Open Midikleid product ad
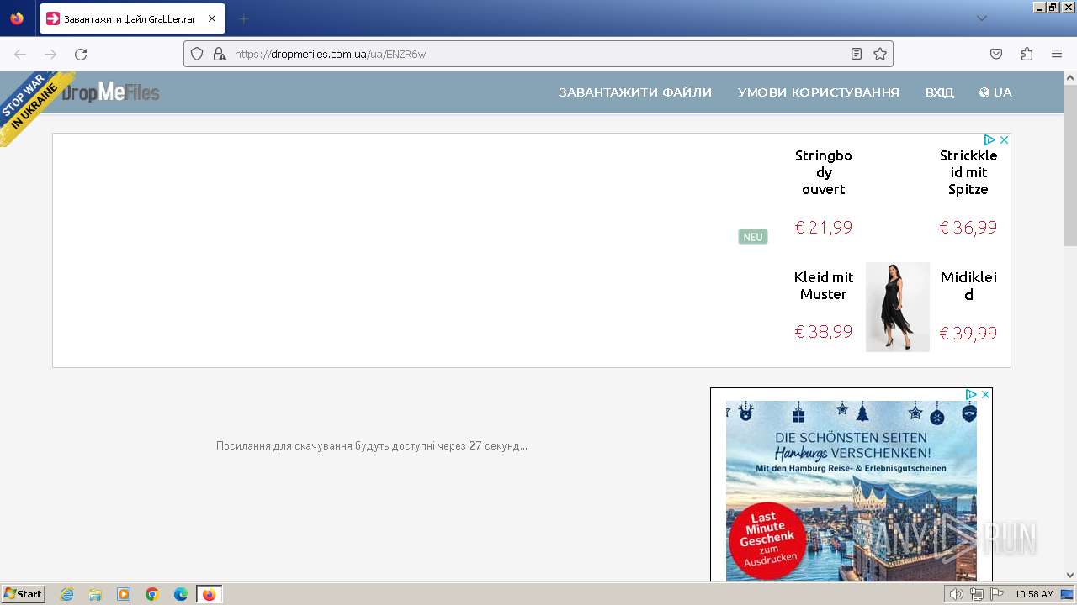1077x605 pixels. pos(968,286)
